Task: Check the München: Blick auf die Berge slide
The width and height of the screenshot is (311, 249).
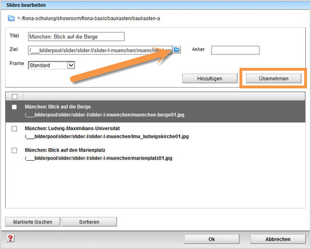Action: coord(15,107)
